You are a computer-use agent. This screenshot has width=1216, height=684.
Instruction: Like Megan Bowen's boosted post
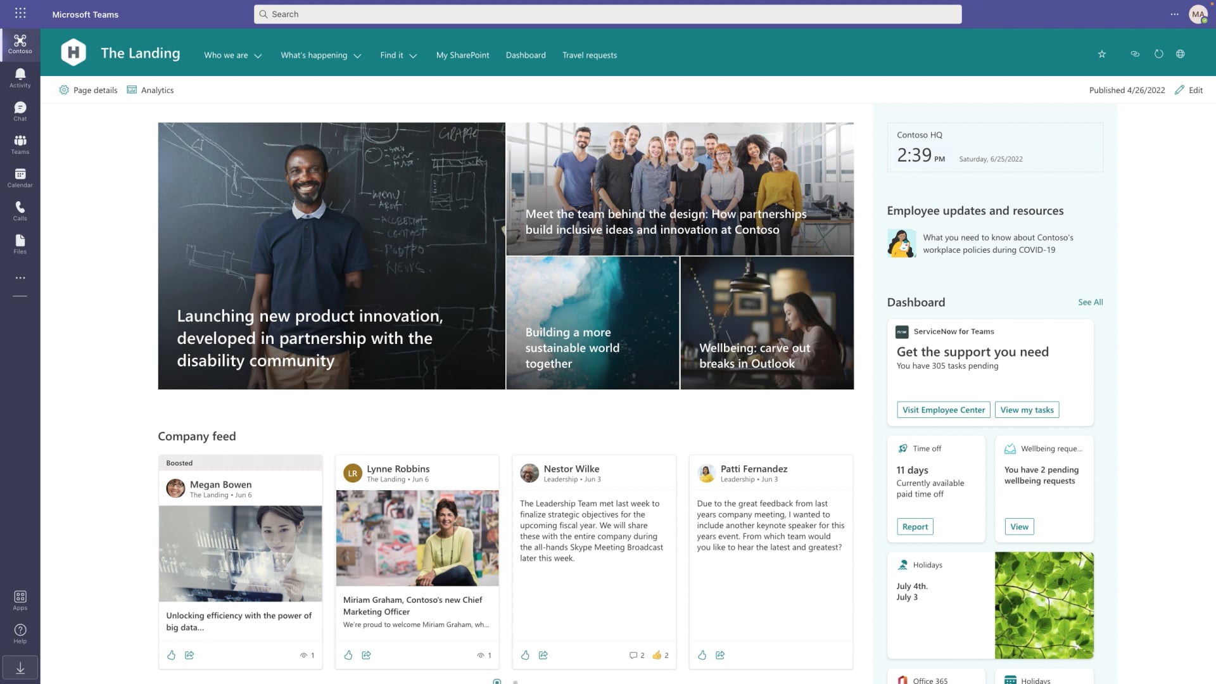click(171, 655)
